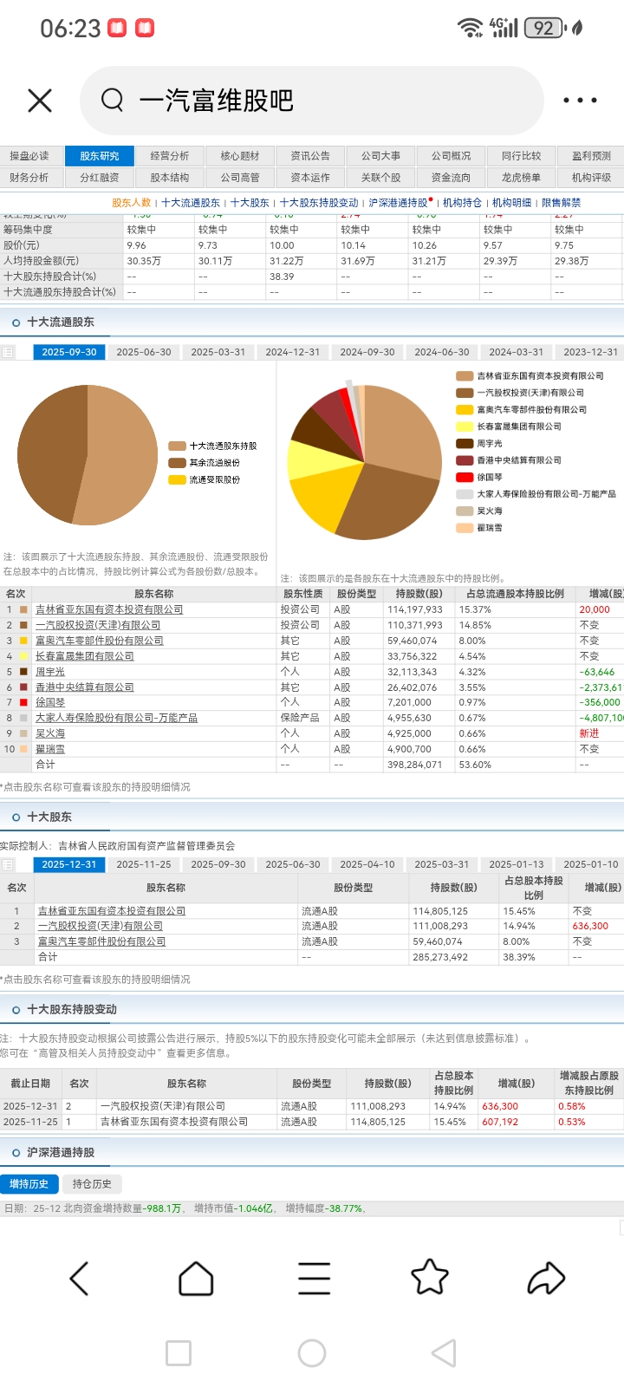Image resolution: width=624 pixels, height=1387 pixels.
Task: Jump to 十大股东持股变动 section link
Action: tap(319, 203)
